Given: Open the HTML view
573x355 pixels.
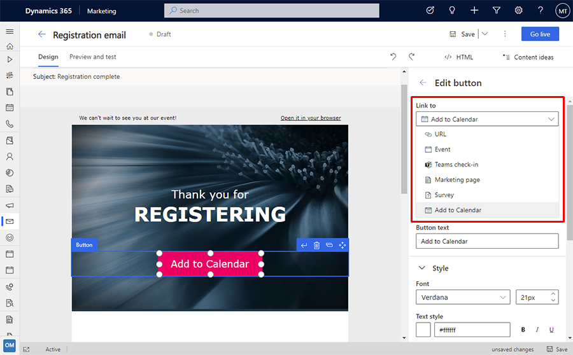Looking at the screenshot, I should point(458,57).
